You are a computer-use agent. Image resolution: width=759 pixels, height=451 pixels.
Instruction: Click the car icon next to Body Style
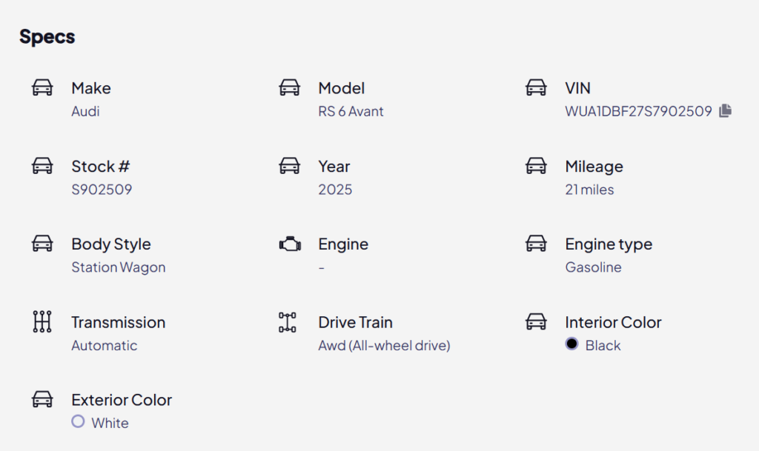[42, 244]
